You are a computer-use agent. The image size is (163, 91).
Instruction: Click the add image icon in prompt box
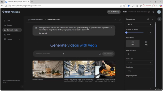pos(100,54)
